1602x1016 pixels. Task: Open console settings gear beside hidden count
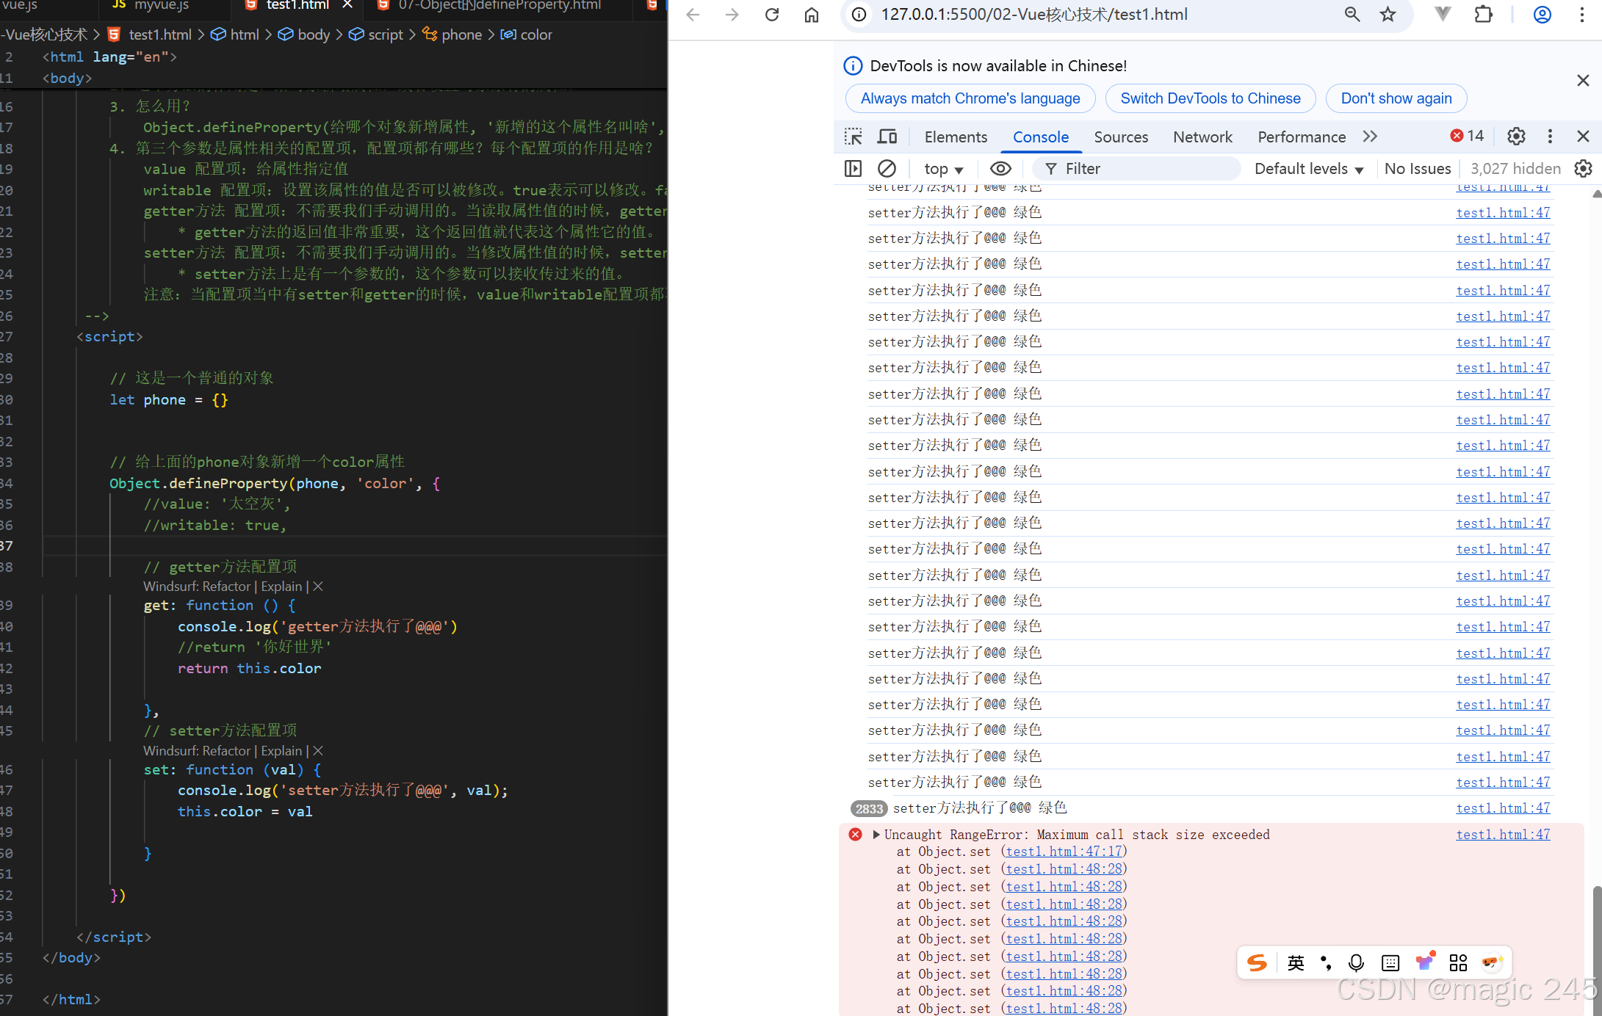[x=1583, y=169]
